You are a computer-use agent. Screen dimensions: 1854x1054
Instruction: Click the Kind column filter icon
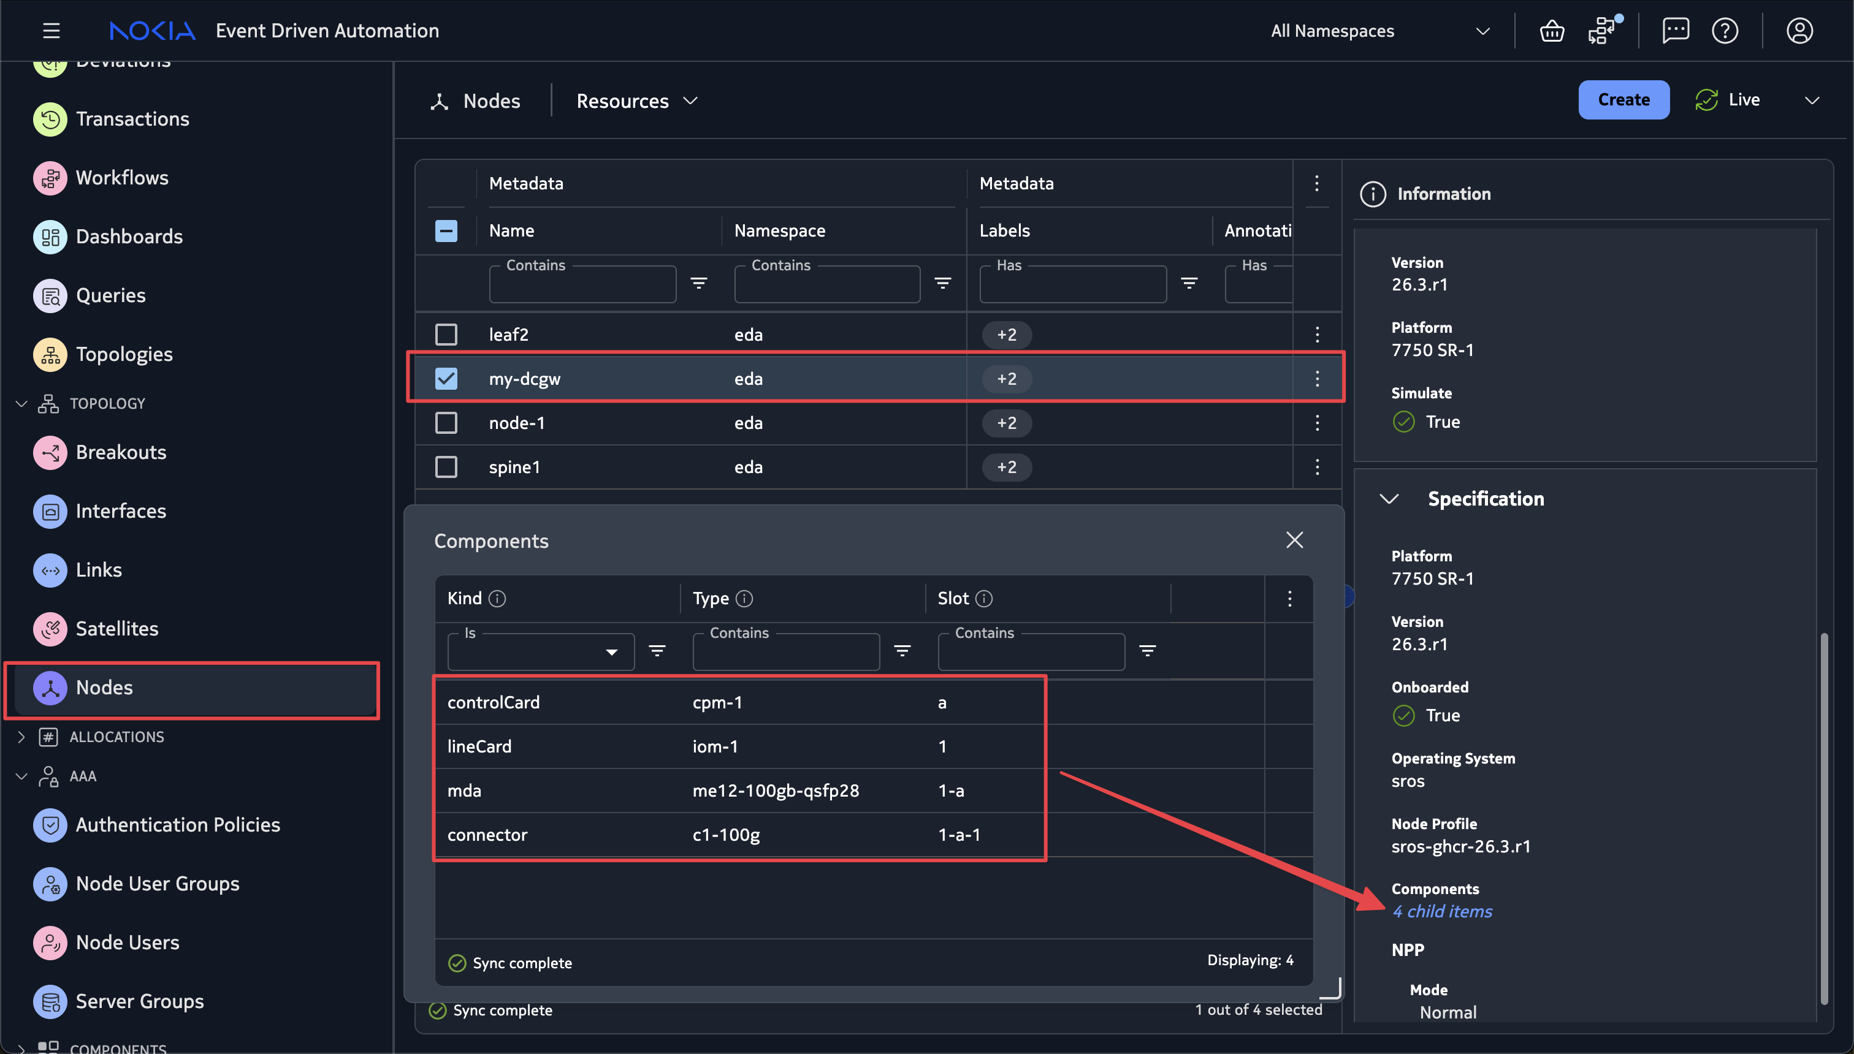point(657,651)
